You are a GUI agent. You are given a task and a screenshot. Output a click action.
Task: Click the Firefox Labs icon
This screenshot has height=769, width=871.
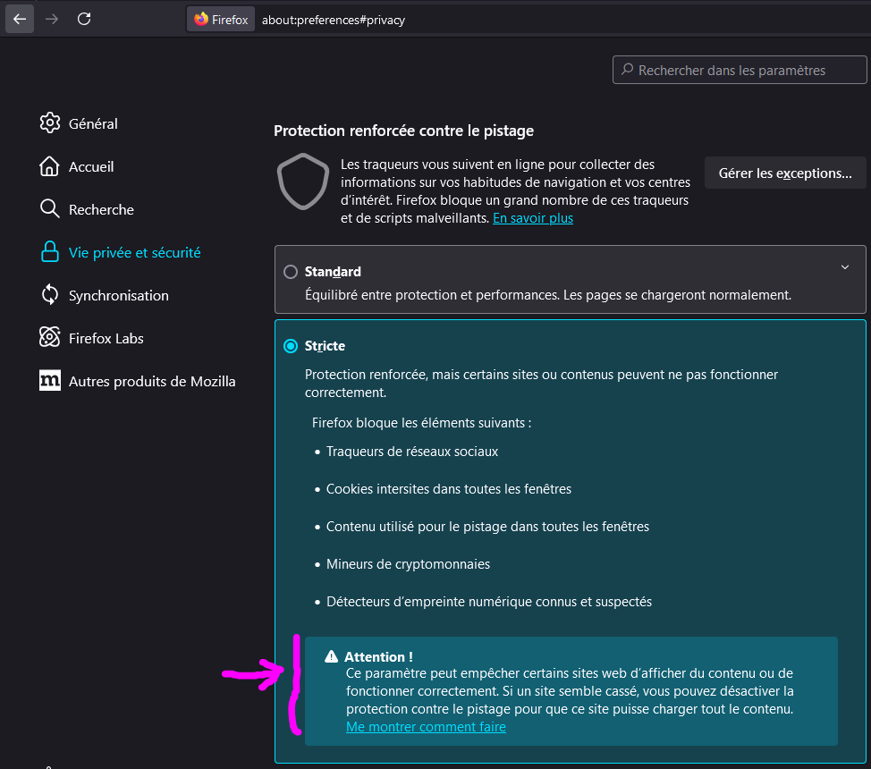[50, 338]
